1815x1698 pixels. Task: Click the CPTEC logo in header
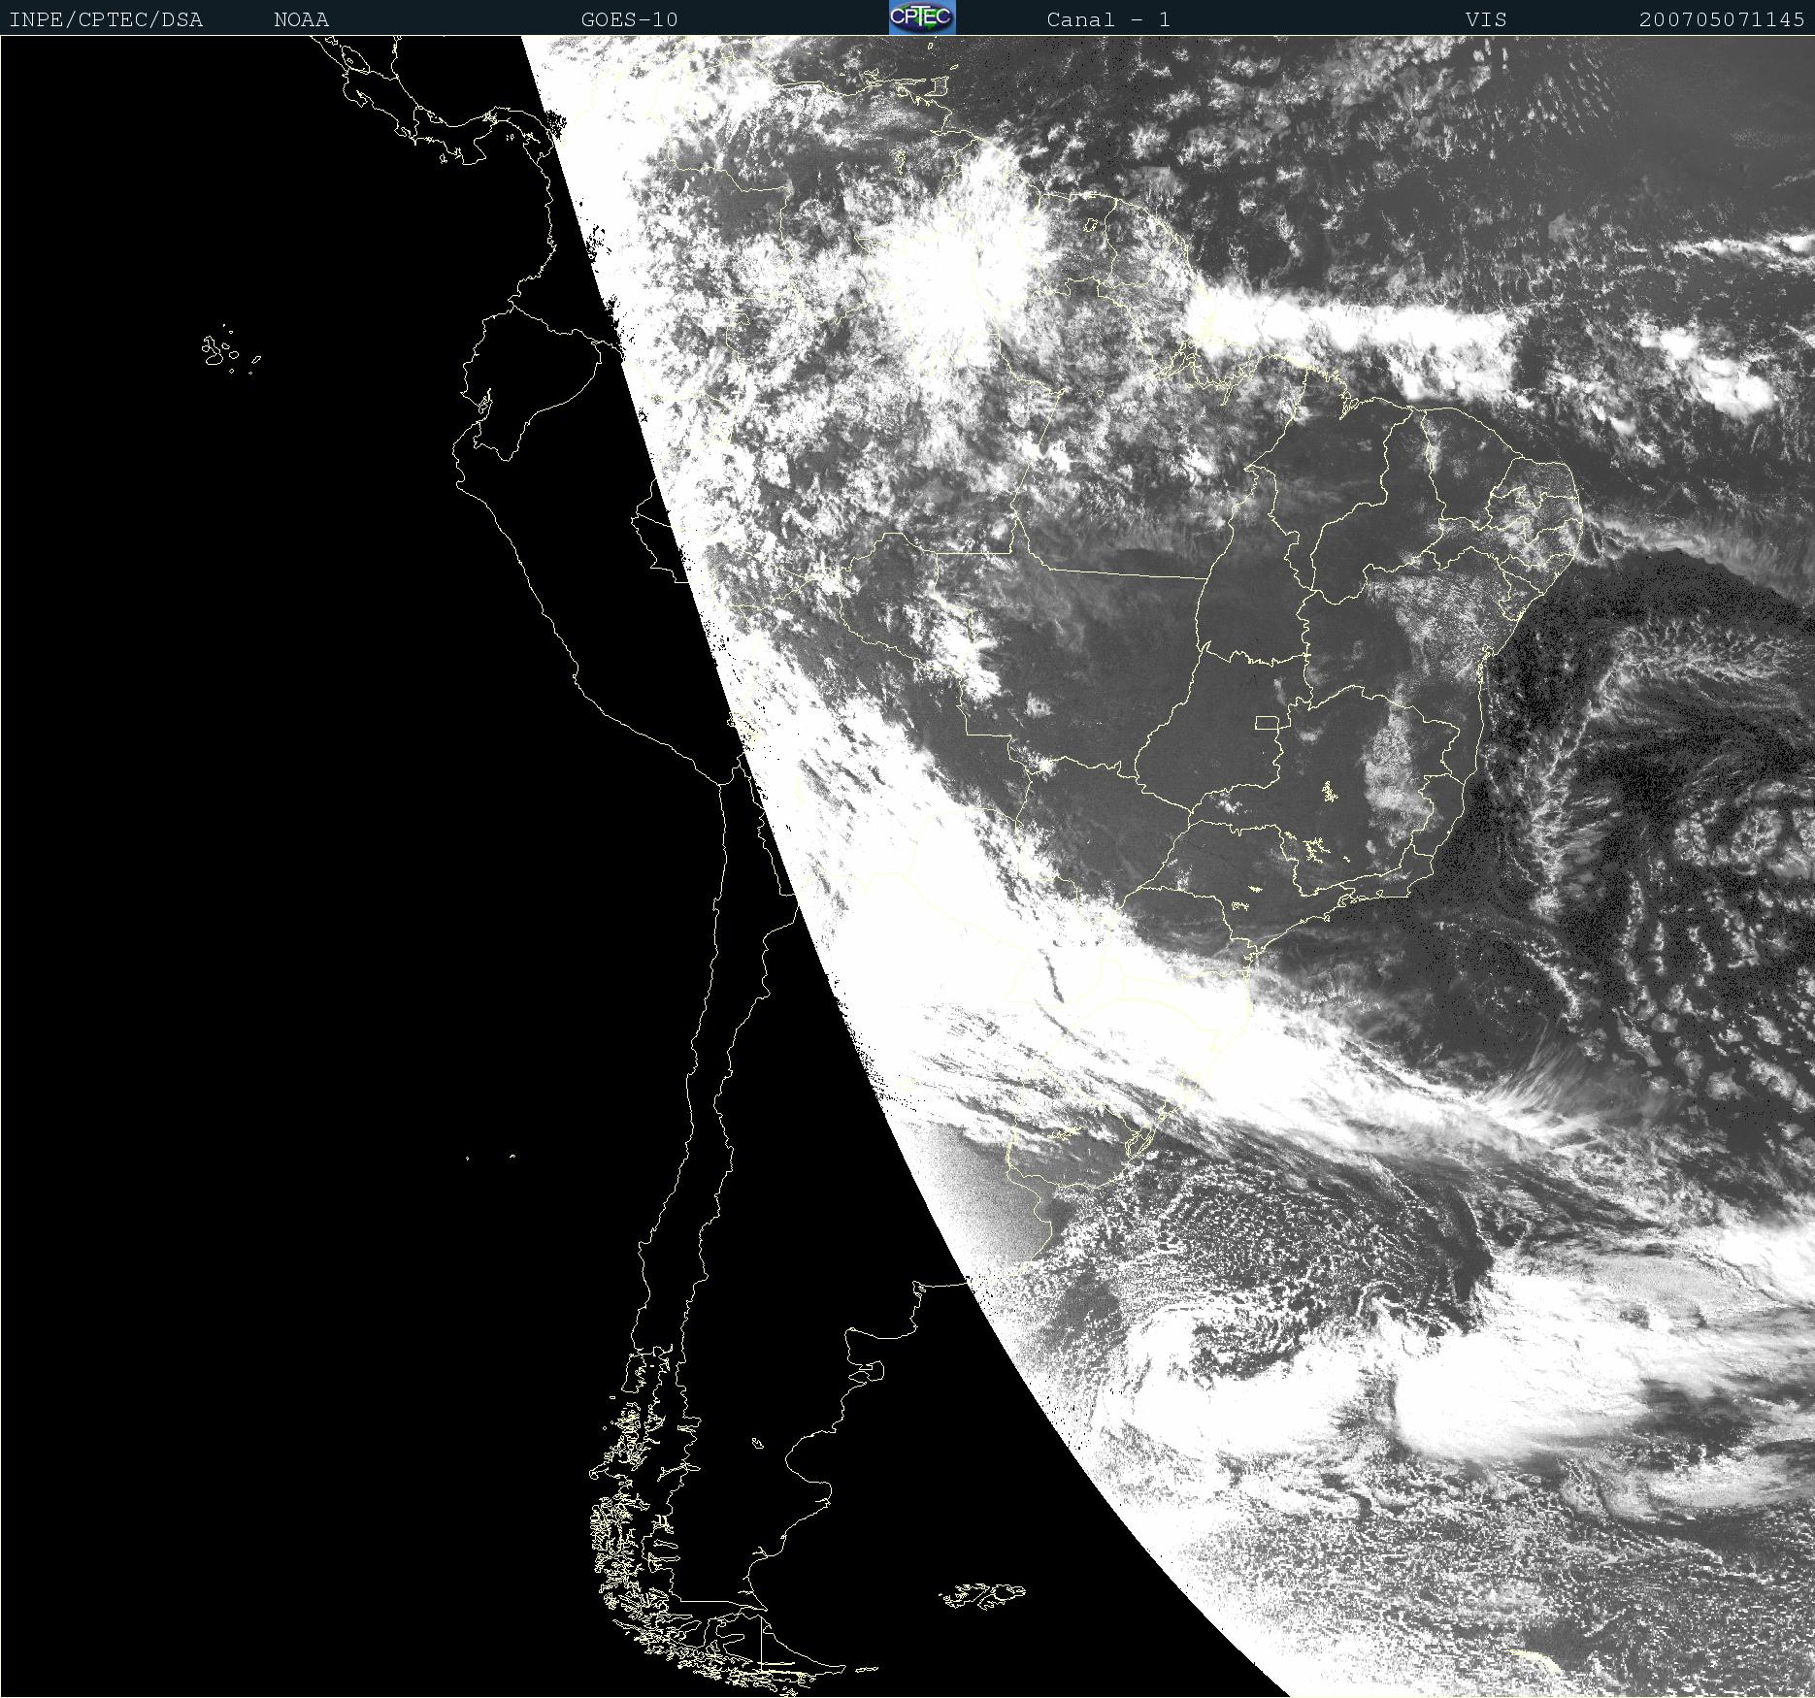coord(922,17)
